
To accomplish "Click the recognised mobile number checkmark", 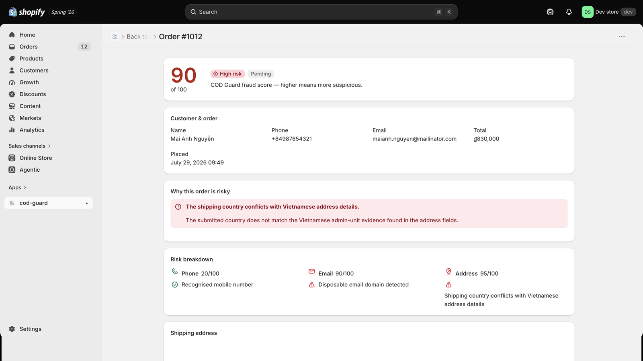I will [x=175, y=285].
